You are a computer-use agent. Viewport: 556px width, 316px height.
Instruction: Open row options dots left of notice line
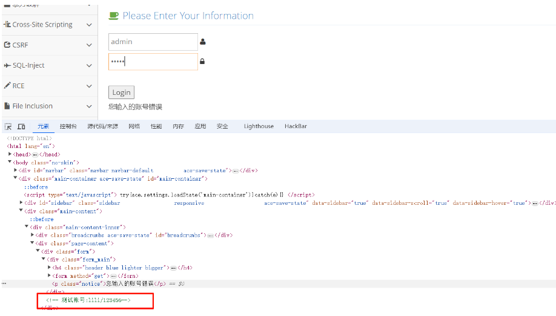pos(4,283)
